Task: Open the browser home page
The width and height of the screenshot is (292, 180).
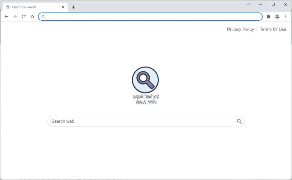Action: tap(32, 17)
